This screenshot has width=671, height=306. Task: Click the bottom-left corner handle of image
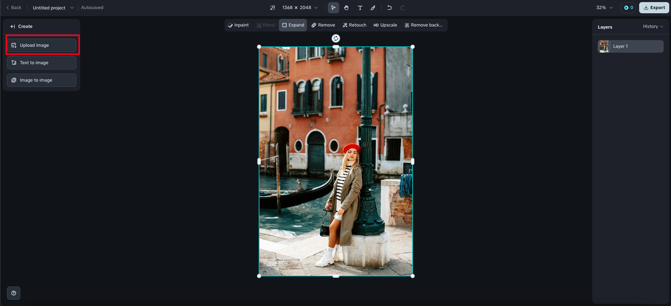[259, 276]
